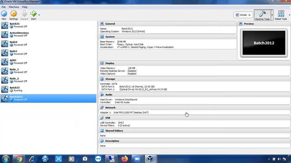291x163 pixels.
Task: Open the Storage settings header link
Action: click(110, 79)
